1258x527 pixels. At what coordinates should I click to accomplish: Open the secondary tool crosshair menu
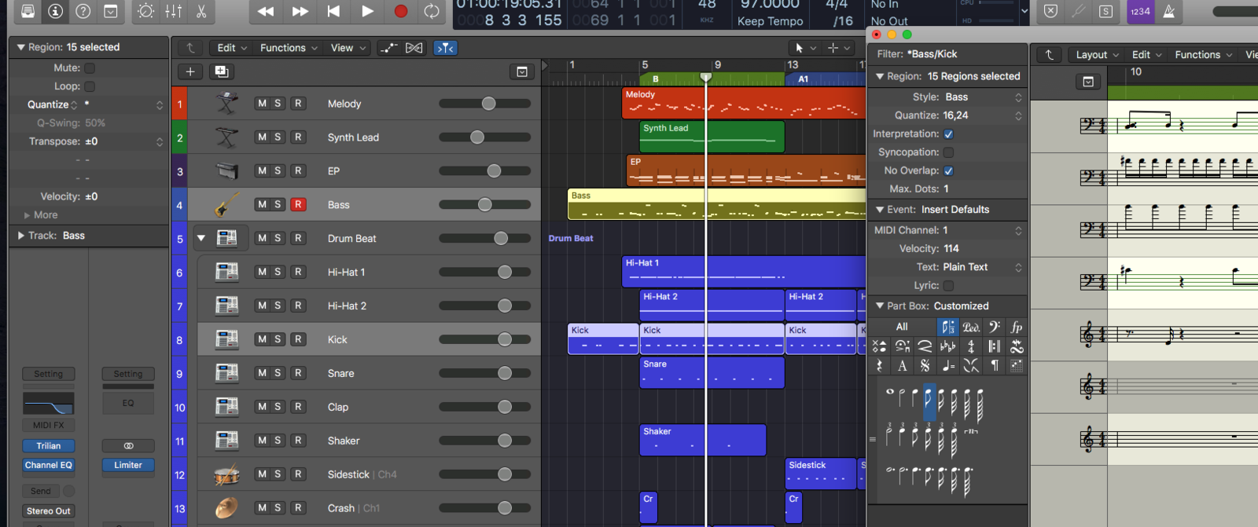pyautogui.click(x=838, y=48)
